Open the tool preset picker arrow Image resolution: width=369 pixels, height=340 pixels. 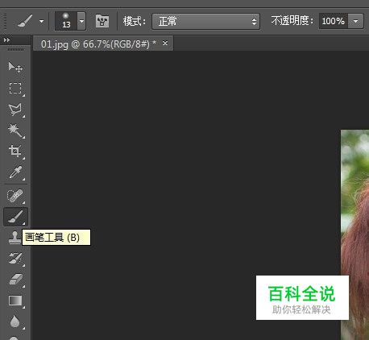41,21
